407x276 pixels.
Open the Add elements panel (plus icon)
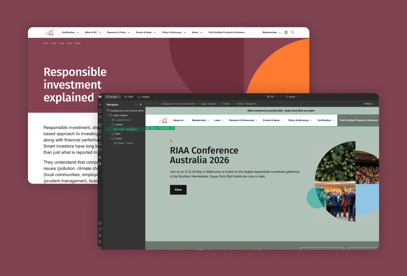pyautogui.click(x=100, y=105)
